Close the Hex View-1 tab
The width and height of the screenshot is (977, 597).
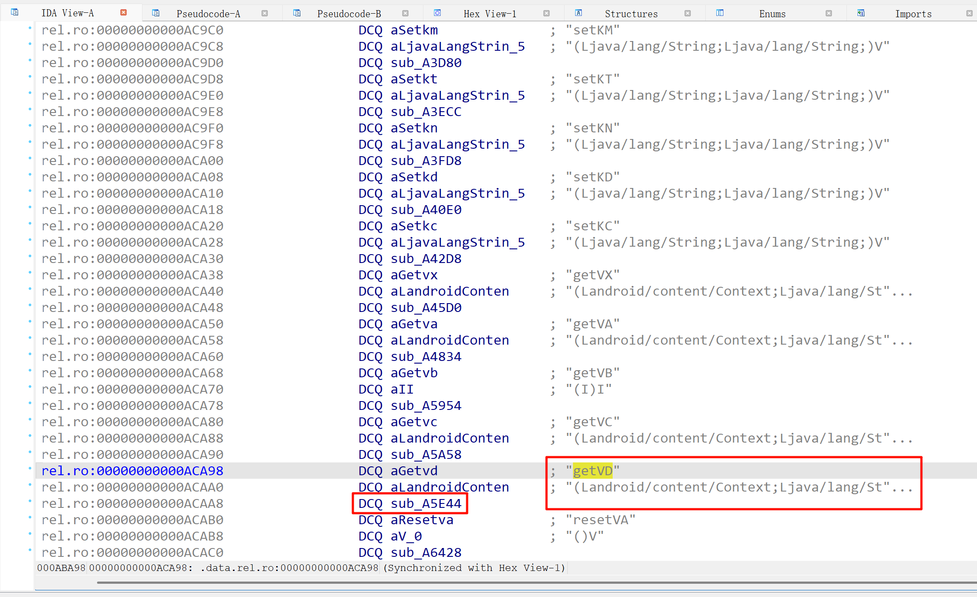[547, 13]
